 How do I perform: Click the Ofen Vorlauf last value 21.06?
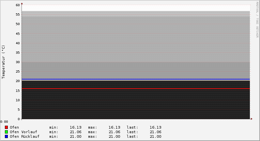(155, 132)
